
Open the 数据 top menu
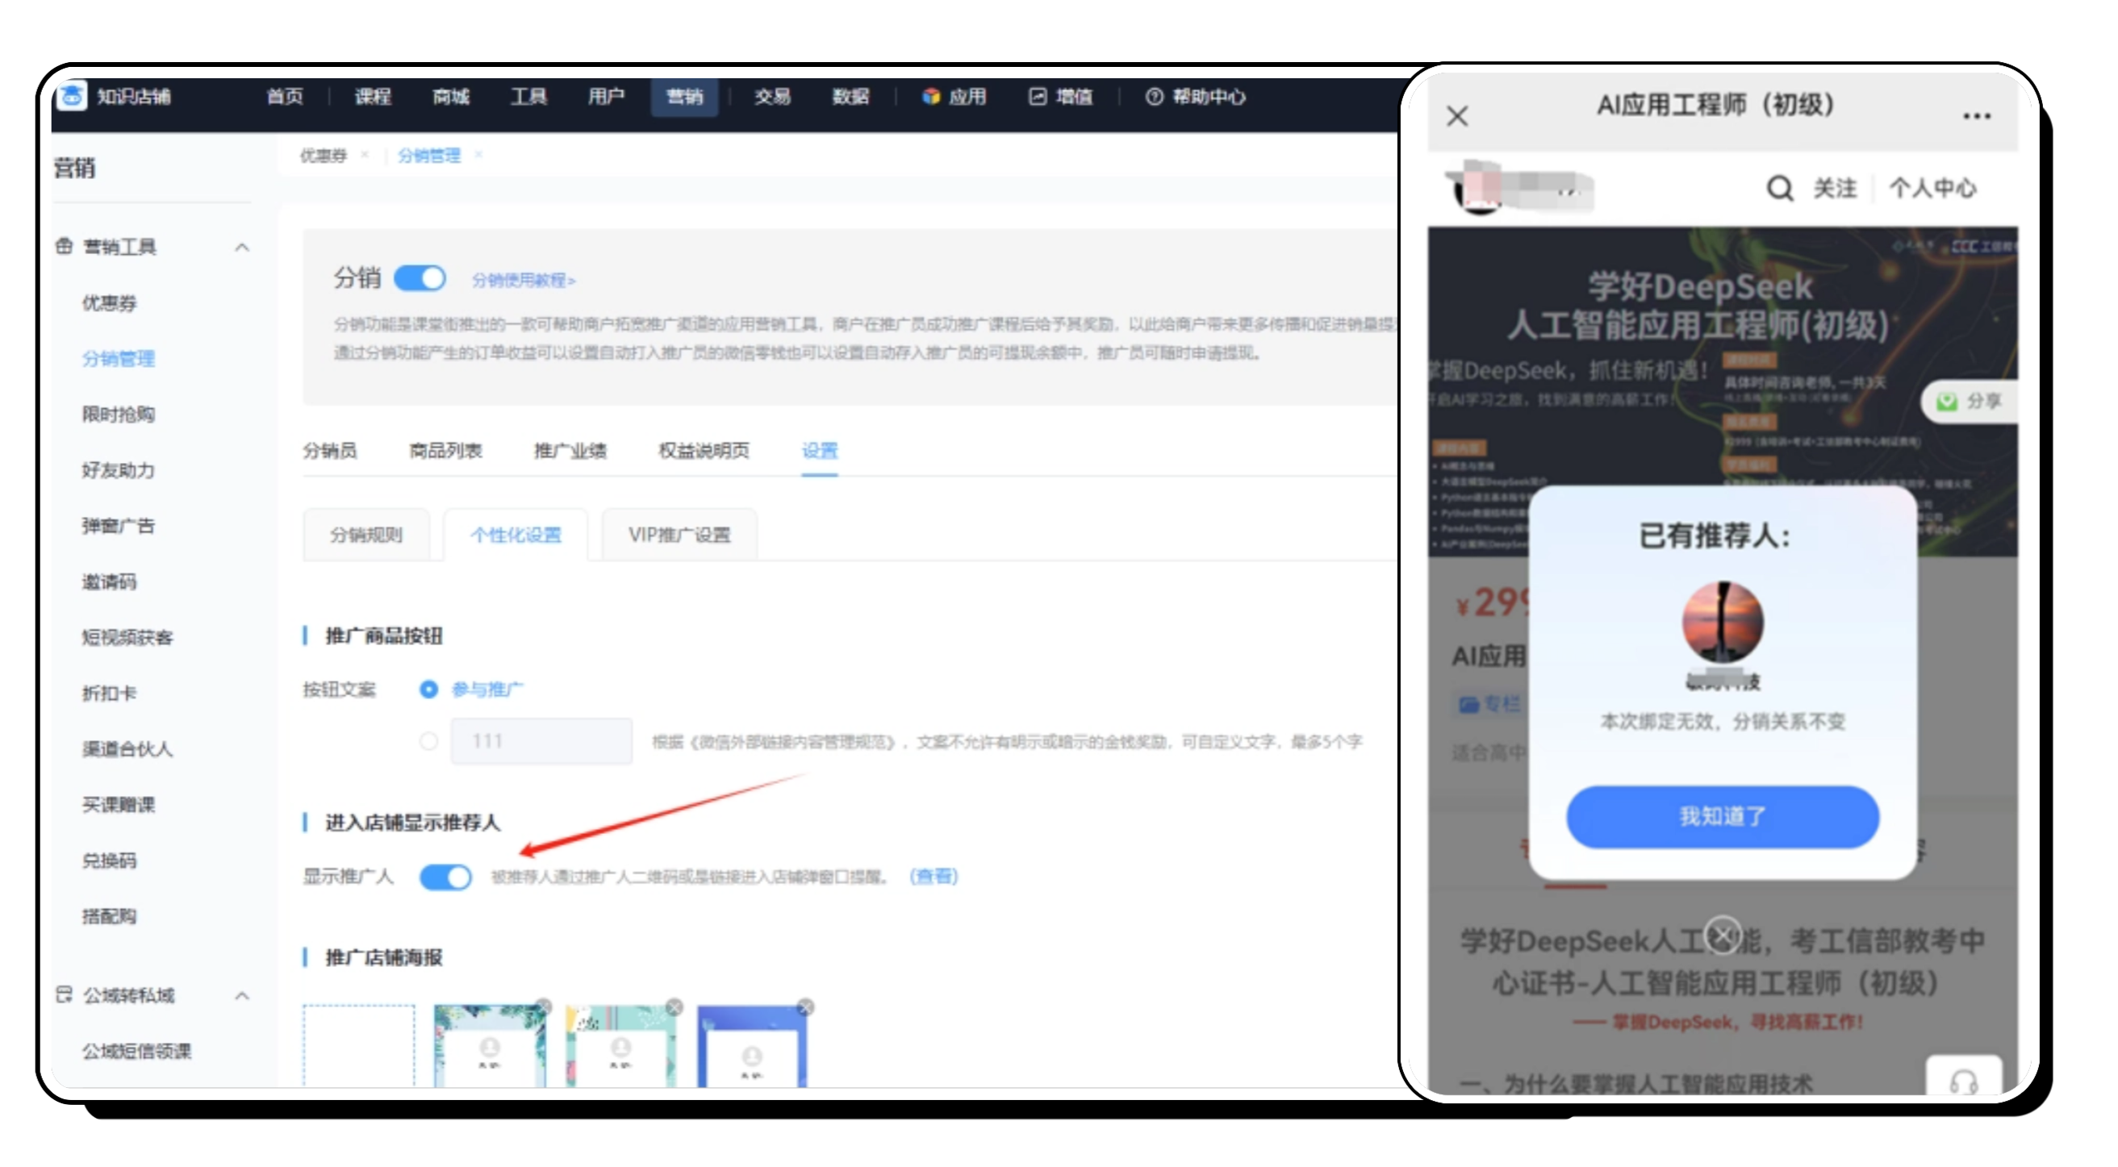point(850,97)
